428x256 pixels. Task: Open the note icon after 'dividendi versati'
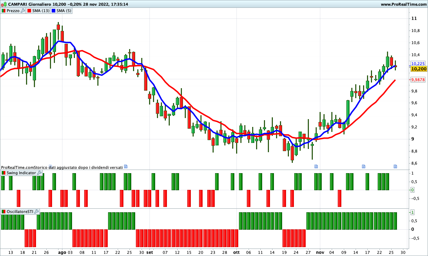126,166
